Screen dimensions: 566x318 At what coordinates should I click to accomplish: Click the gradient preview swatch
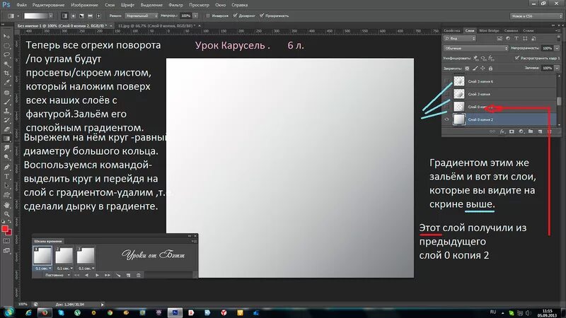[36, 16]
